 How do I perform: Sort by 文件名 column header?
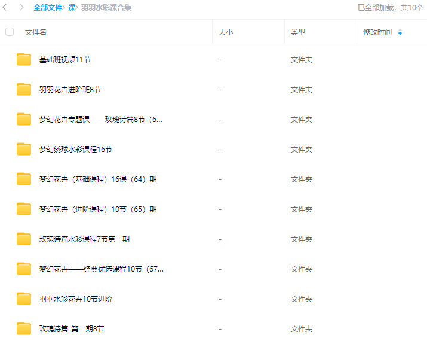pyautogui.click(x=36, y=32)
